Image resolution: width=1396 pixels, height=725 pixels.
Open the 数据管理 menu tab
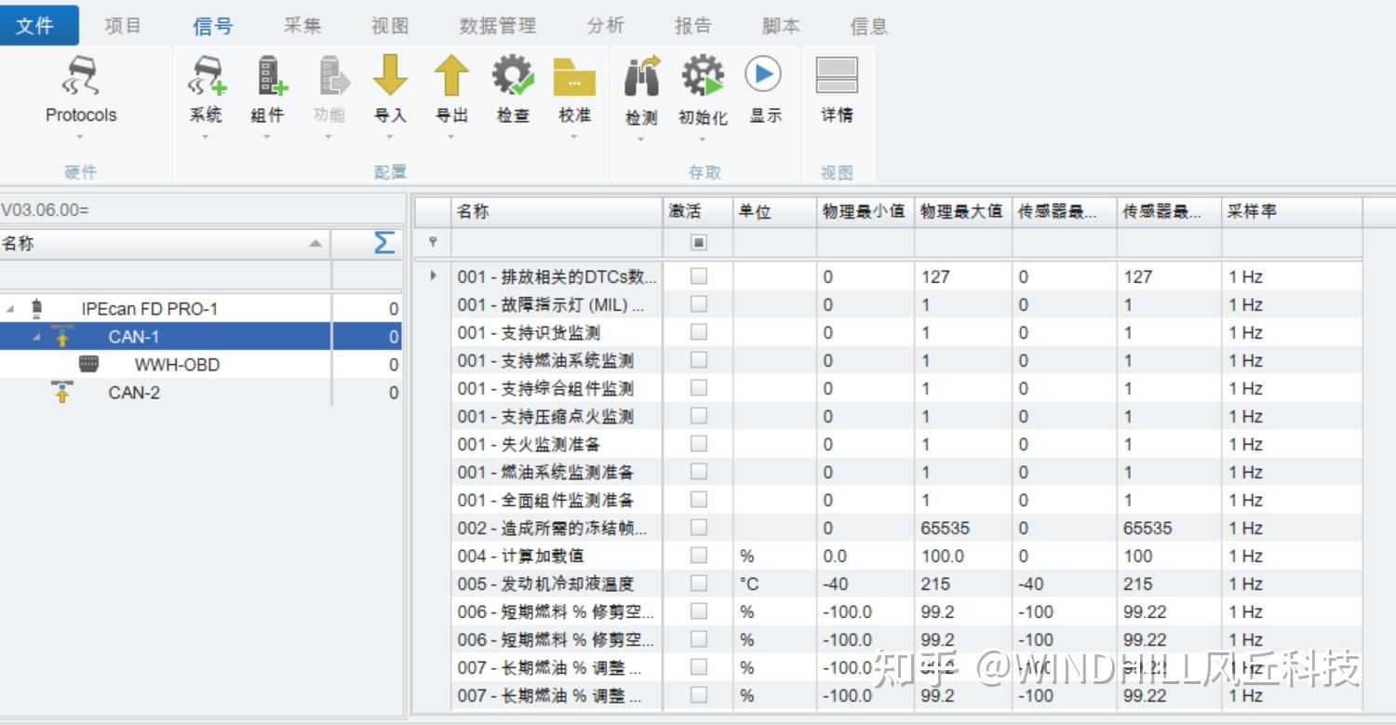tap(496, 25)
